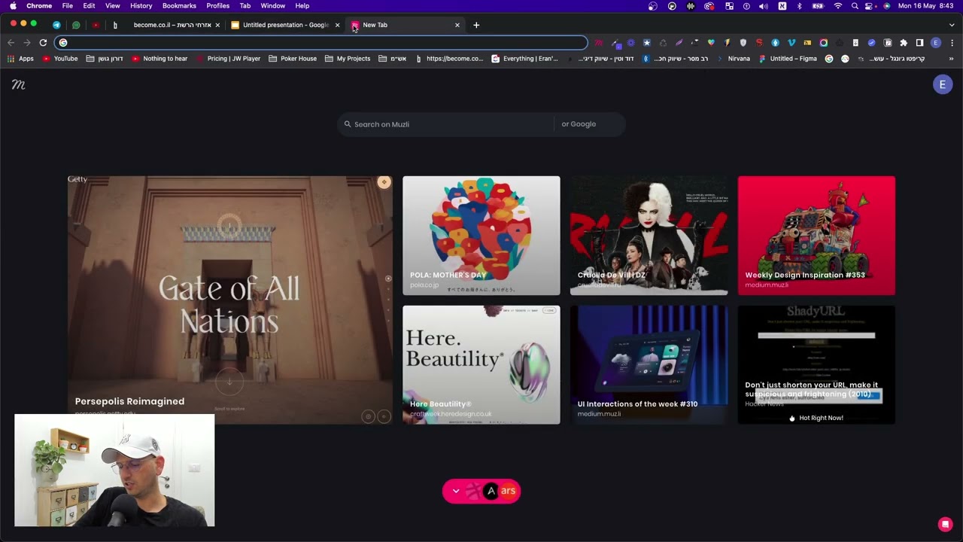Open the ShadyURL Hacker News card
The width and height of the screenshot is (963, 542).
(817, 364)
